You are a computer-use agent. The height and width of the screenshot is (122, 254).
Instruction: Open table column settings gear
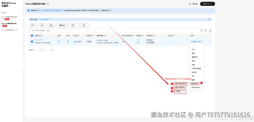210,30
